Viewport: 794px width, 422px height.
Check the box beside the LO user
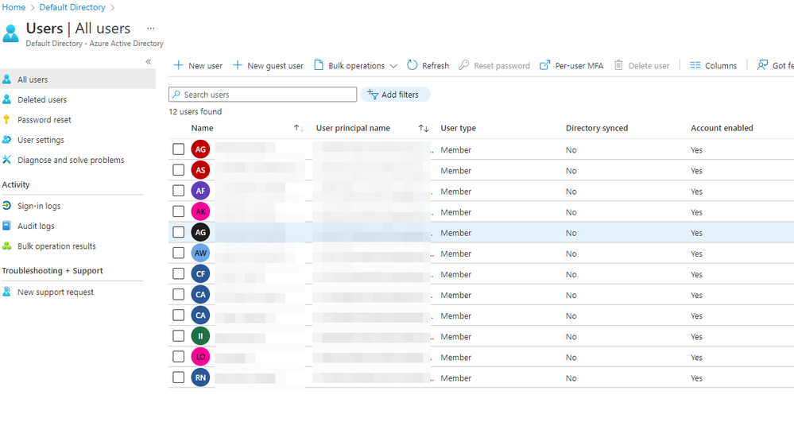pos(178,357)
